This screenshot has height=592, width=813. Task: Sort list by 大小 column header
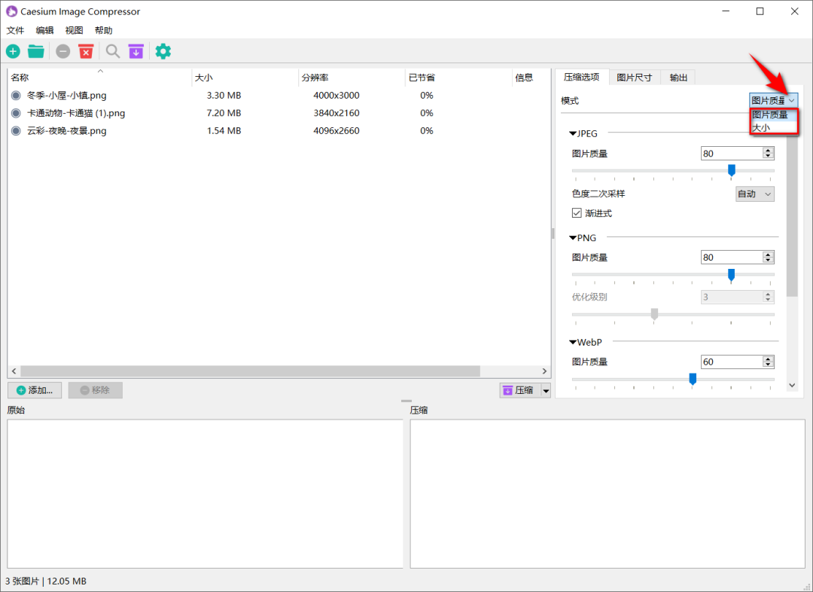245,78
